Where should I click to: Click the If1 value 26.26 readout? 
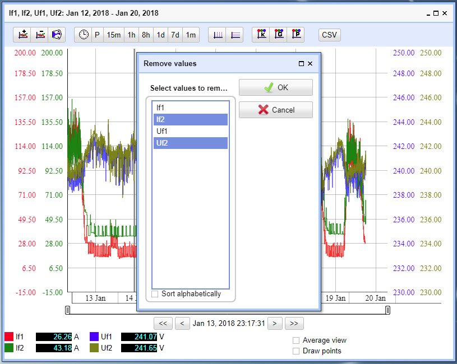pyautogui.click(x=54, y=337)
